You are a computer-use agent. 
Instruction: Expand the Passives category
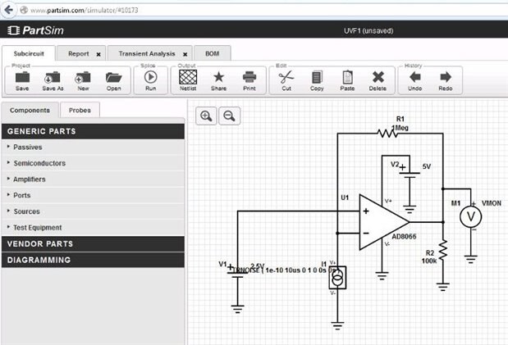click(28, 147)
